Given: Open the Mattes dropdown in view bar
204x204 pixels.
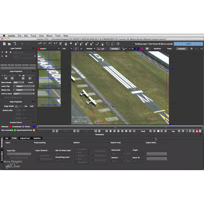Looking at the screenshot, I should click(x=91, y=48).
